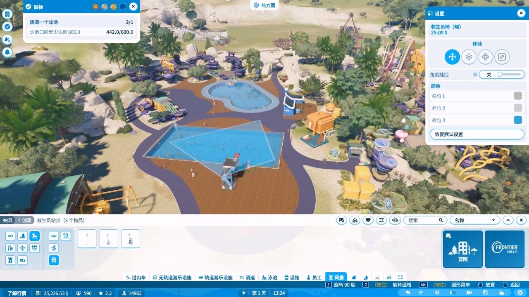Open the paths tab icon after 风景
The image size is (529, 297).
pos(355,278)
